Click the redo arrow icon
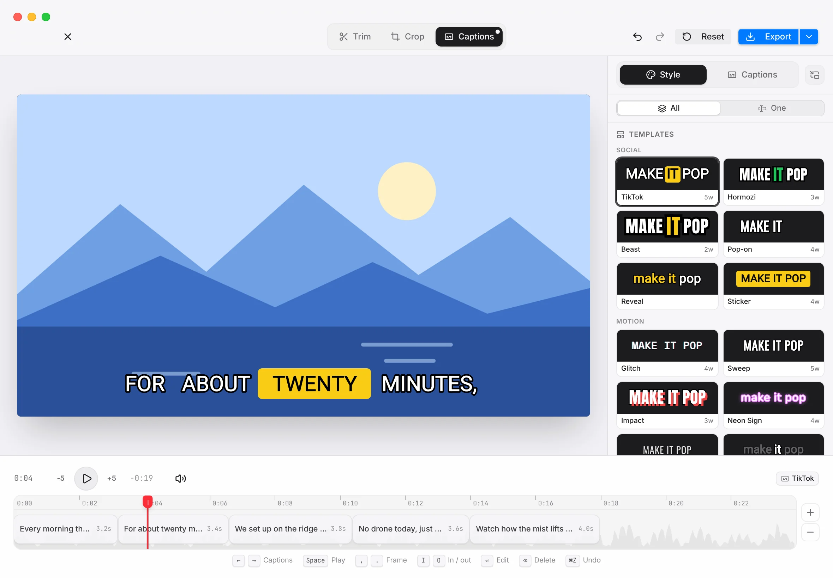Viewport: 833px width, 578px height. click(x=660, y=37)
